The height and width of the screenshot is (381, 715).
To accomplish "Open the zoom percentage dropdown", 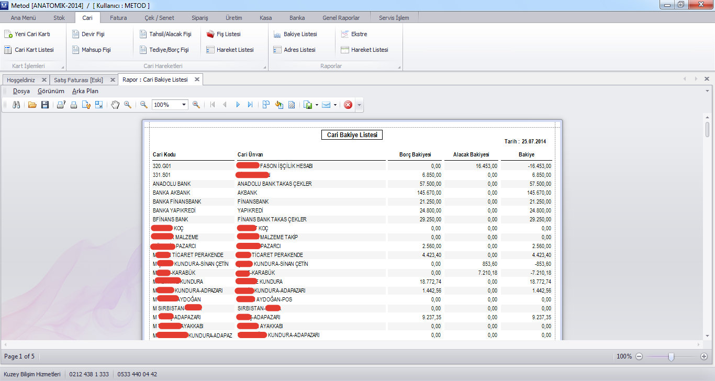I will click(184, 105).
